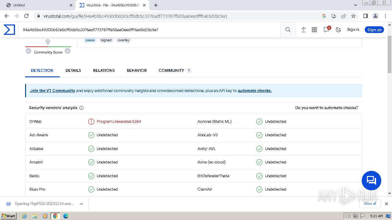
Task: Click Program.Unwanted.5384 detection text
Action: point(119,122)
